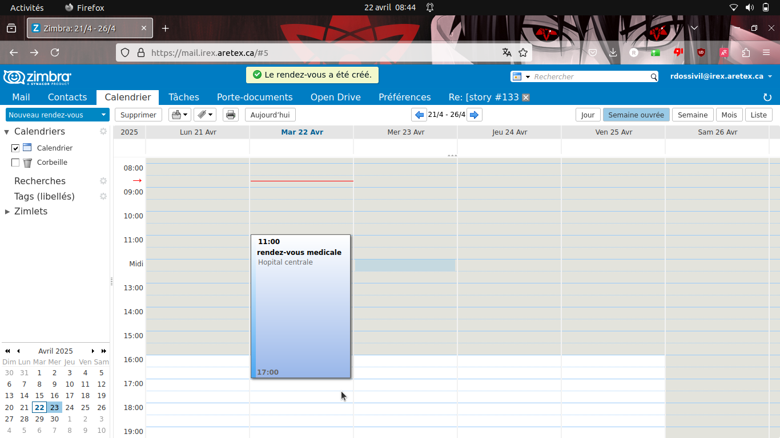This screenshot has width=780, height=438.
Task: Select Semaine ouvrée view
Action: click(636, 115)
